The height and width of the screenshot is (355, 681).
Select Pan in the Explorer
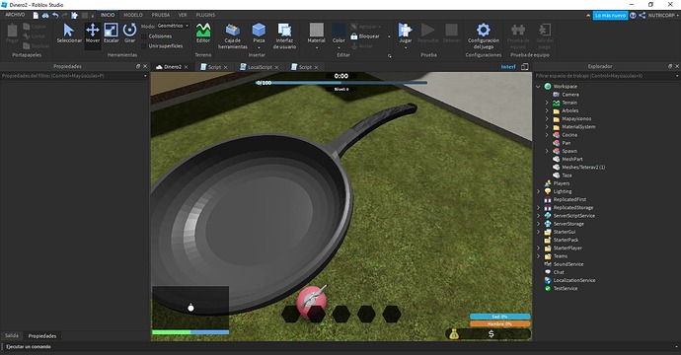[567, 143]
